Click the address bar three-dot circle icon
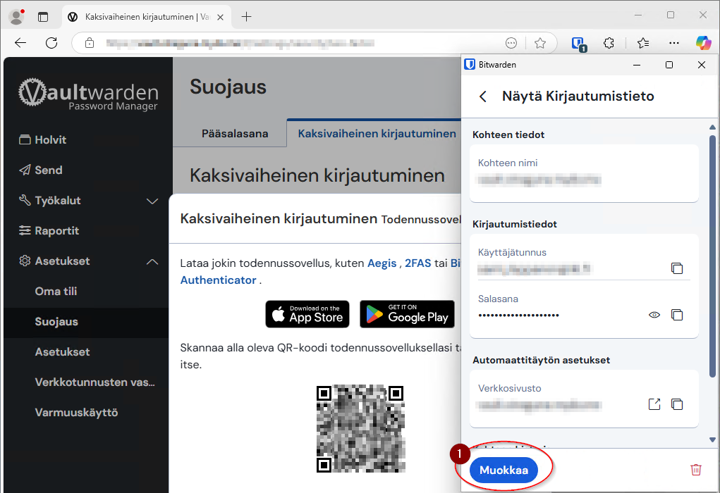 (511, 43)
